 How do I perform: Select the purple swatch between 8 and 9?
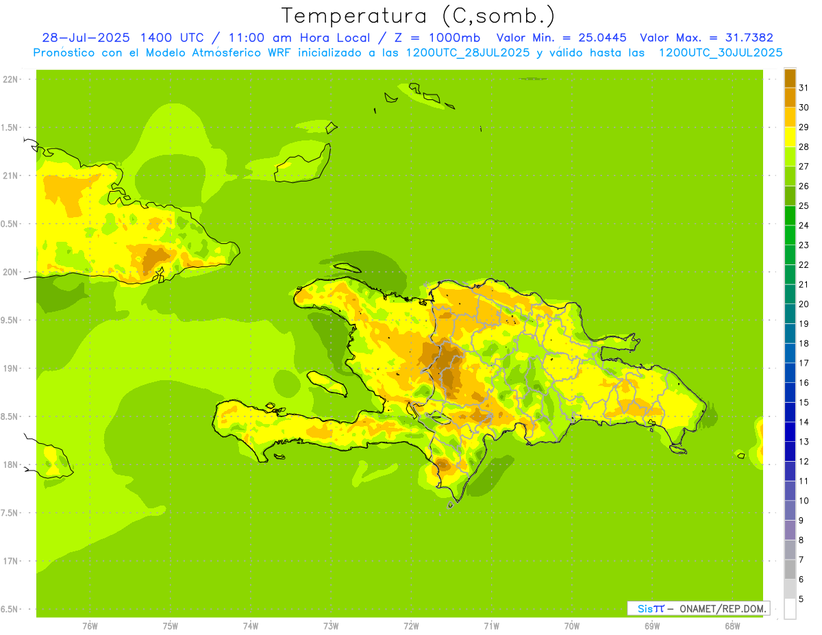pyautogui.click(x=790, y=530)
